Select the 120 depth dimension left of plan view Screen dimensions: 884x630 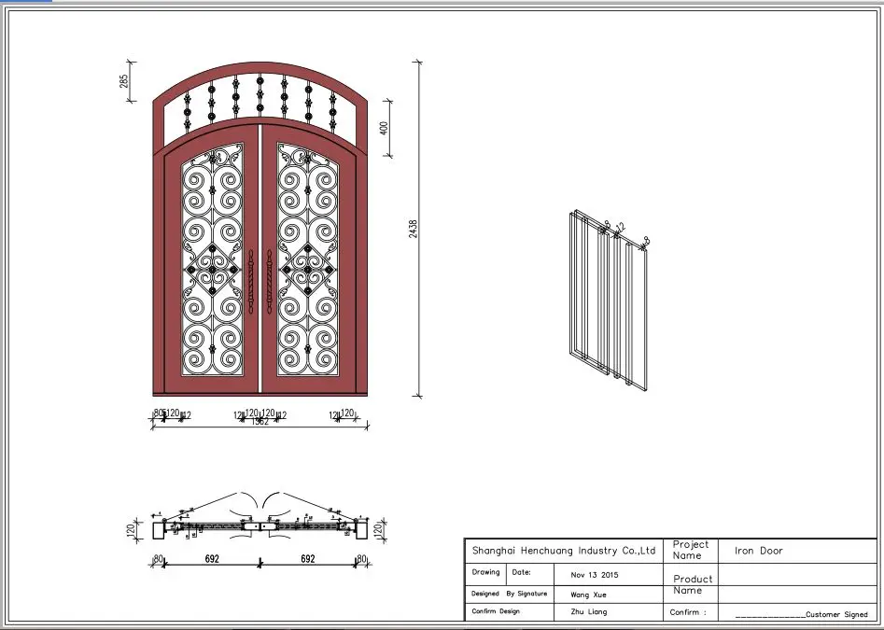[131, 530]
